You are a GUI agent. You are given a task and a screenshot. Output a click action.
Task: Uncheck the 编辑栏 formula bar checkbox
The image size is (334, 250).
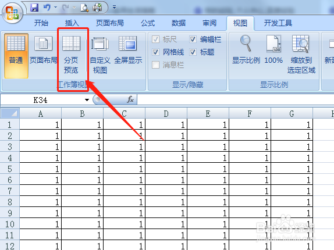pos(193,40)
